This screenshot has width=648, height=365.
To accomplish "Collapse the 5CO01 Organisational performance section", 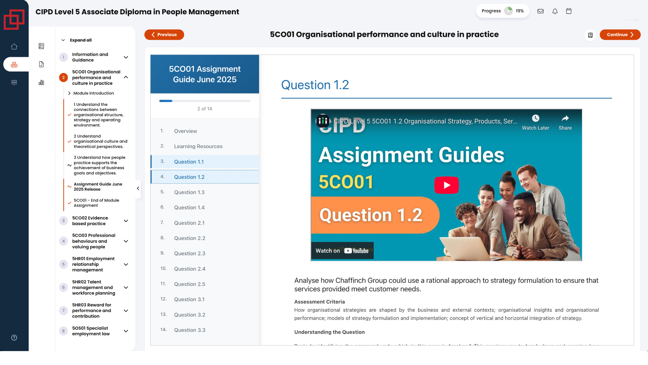I will 126,77.
